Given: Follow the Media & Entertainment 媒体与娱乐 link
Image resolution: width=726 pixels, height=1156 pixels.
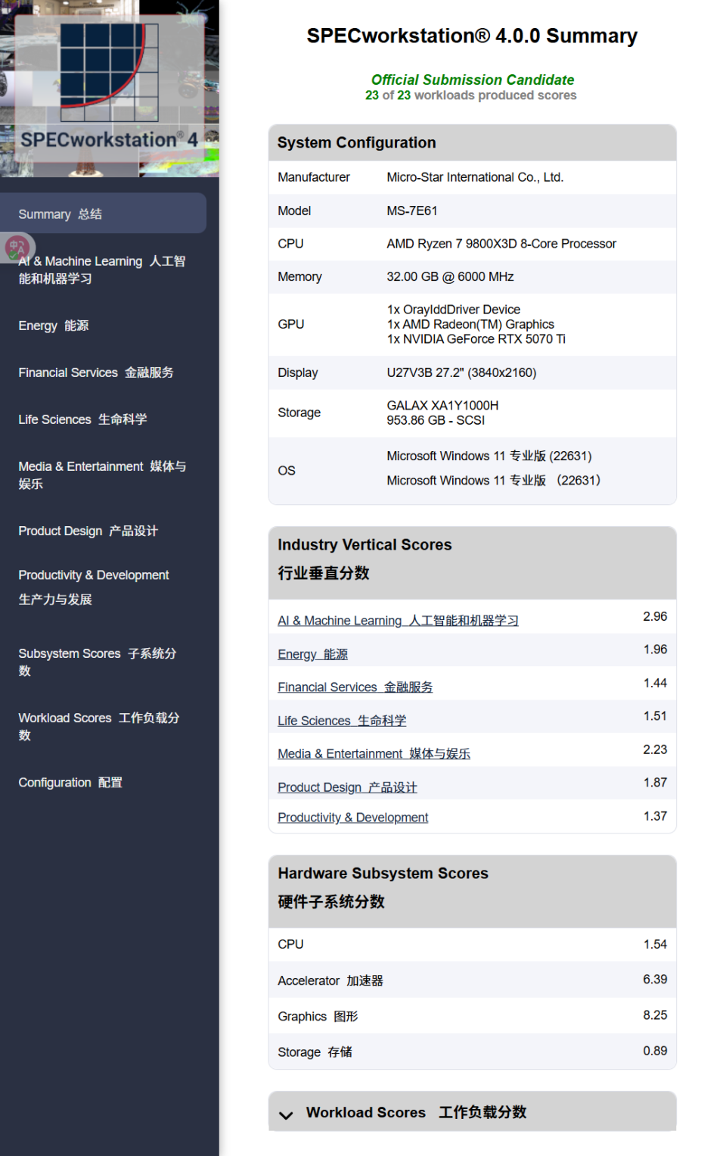Looking at the screenshot, I should click(x=374, y=754).
